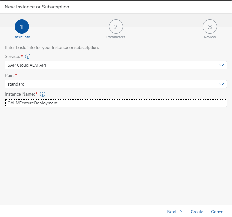Viewport: 232px width, 217px height.
Task: Click the Basic Info step label
Action: point(22,37)
